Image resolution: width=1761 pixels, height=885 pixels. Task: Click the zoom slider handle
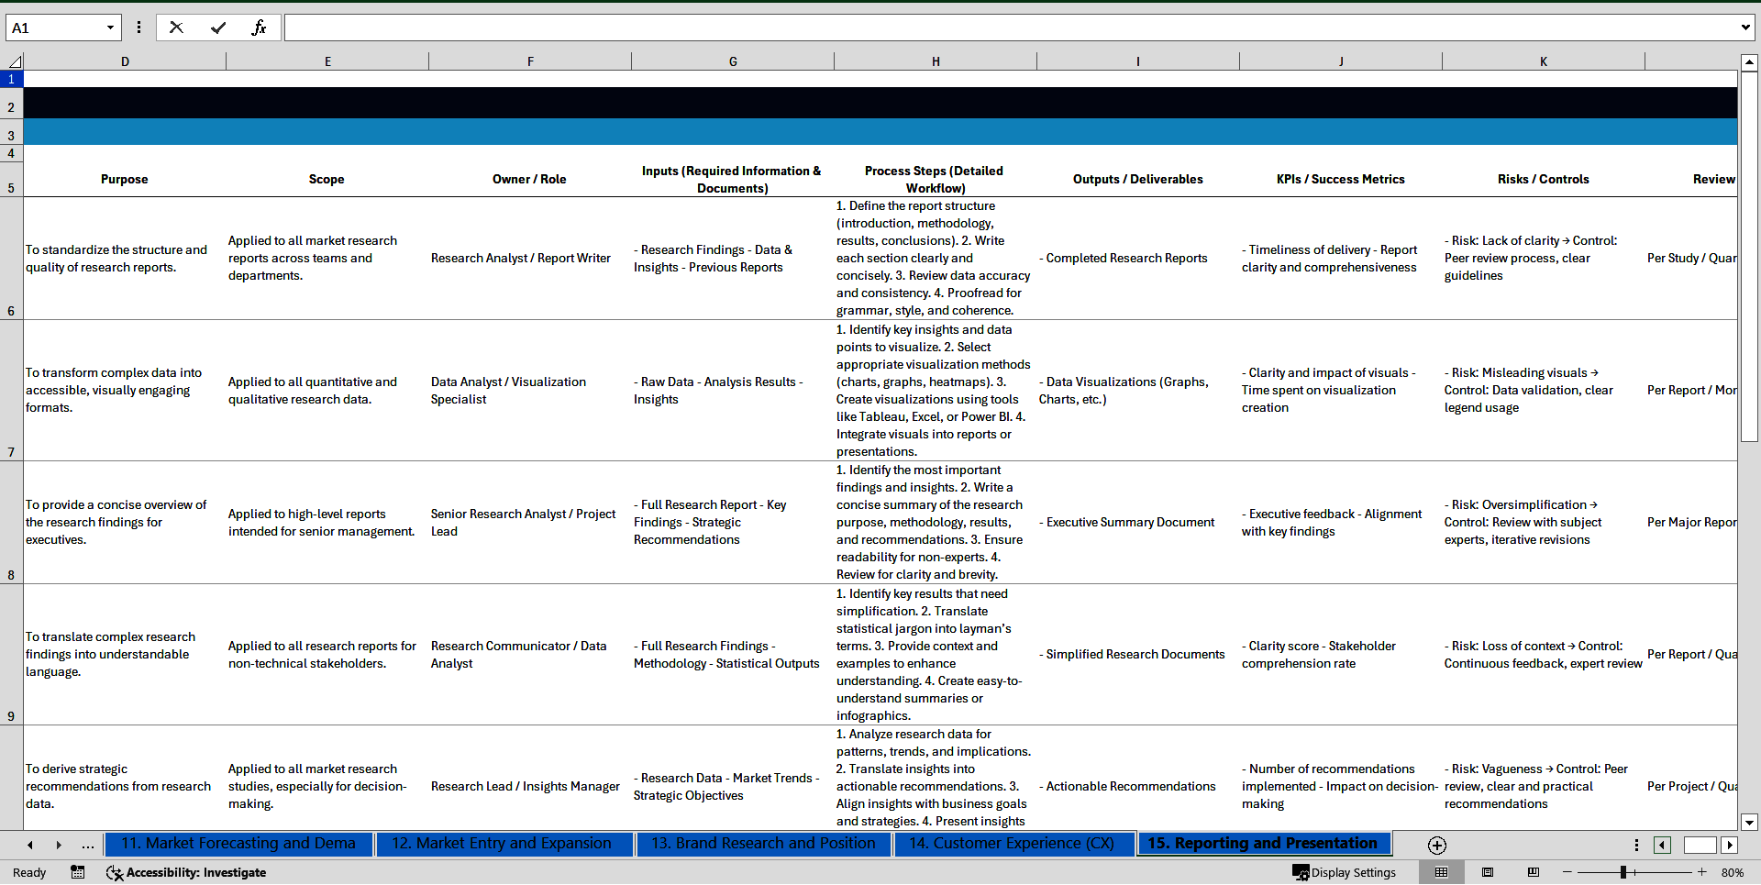tap(1623, 872)
